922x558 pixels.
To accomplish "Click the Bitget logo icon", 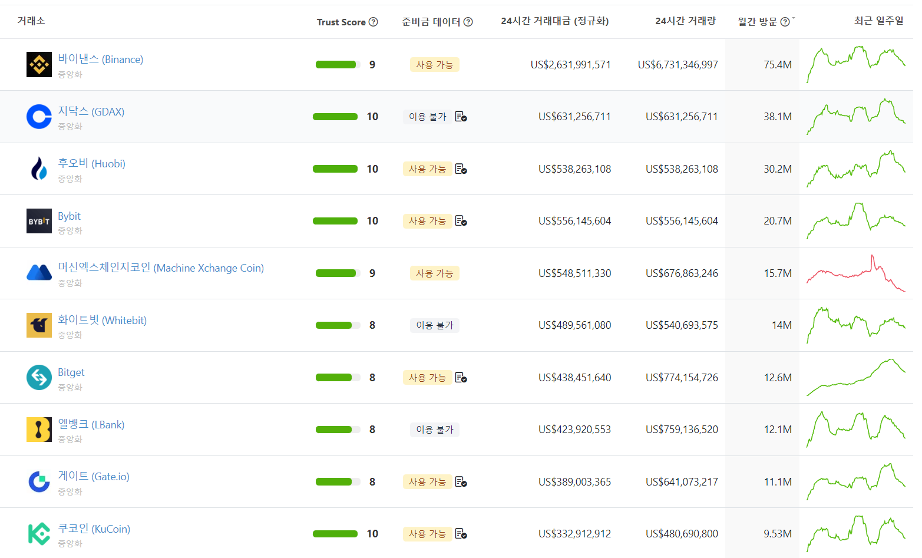I will [39, 378].
